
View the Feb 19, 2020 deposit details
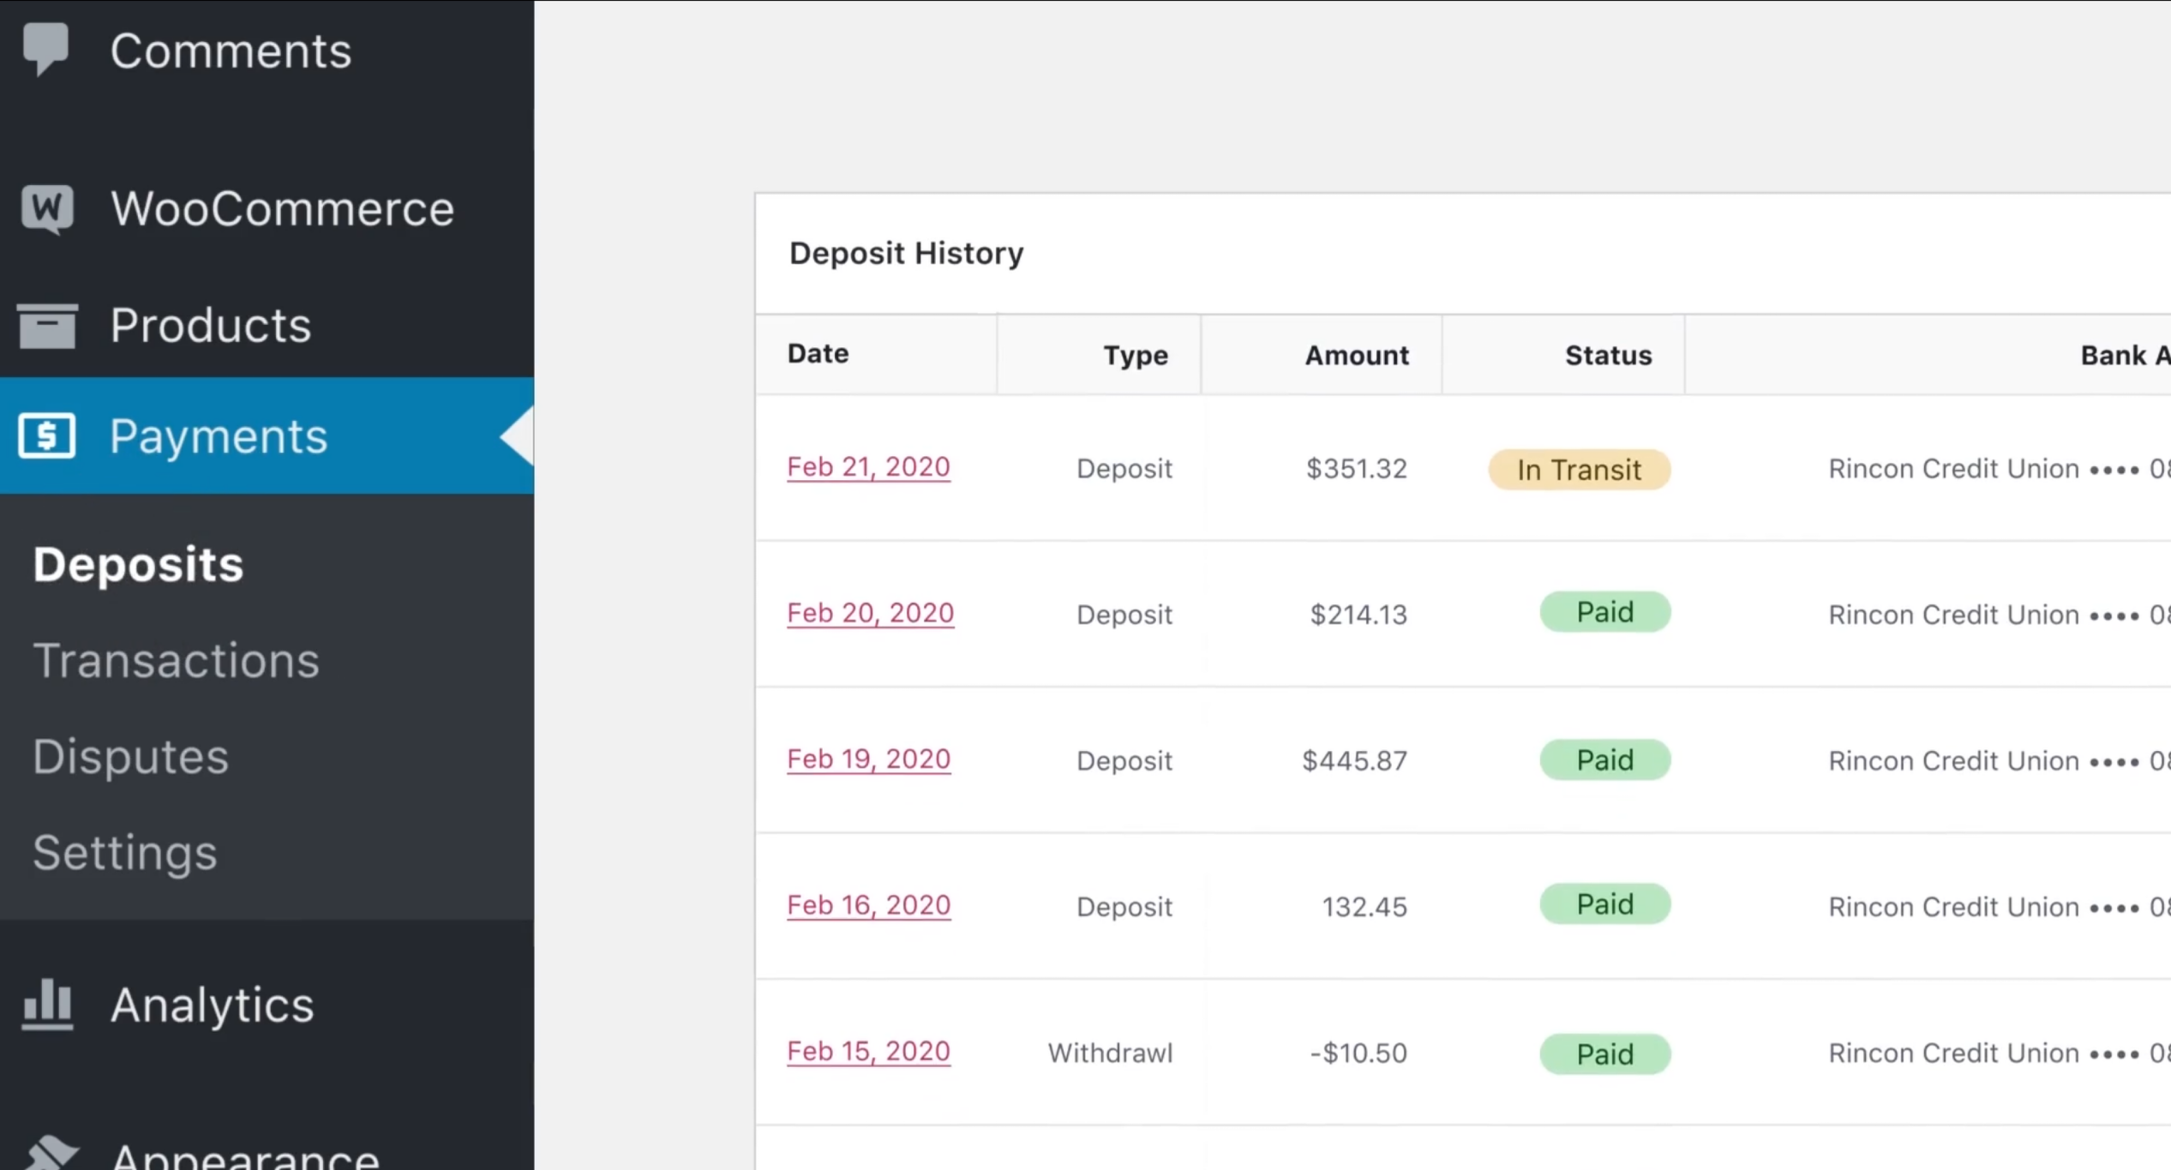tap(868, 759)
